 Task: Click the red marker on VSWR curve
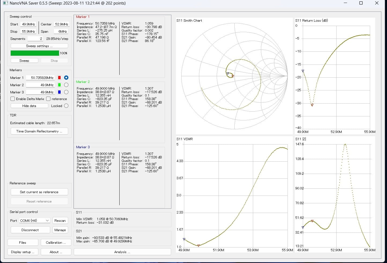[198, 245]
